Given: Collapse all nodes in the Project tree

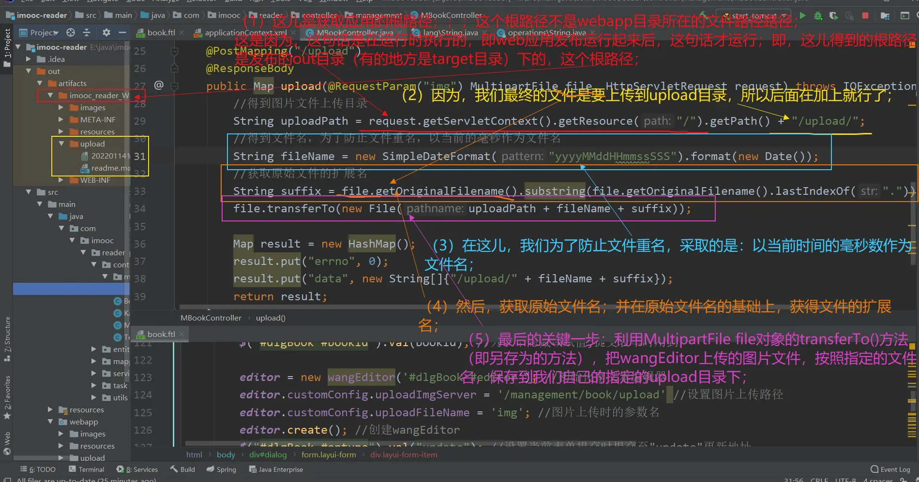Looking at the screenshot, I should click(87, 32).
